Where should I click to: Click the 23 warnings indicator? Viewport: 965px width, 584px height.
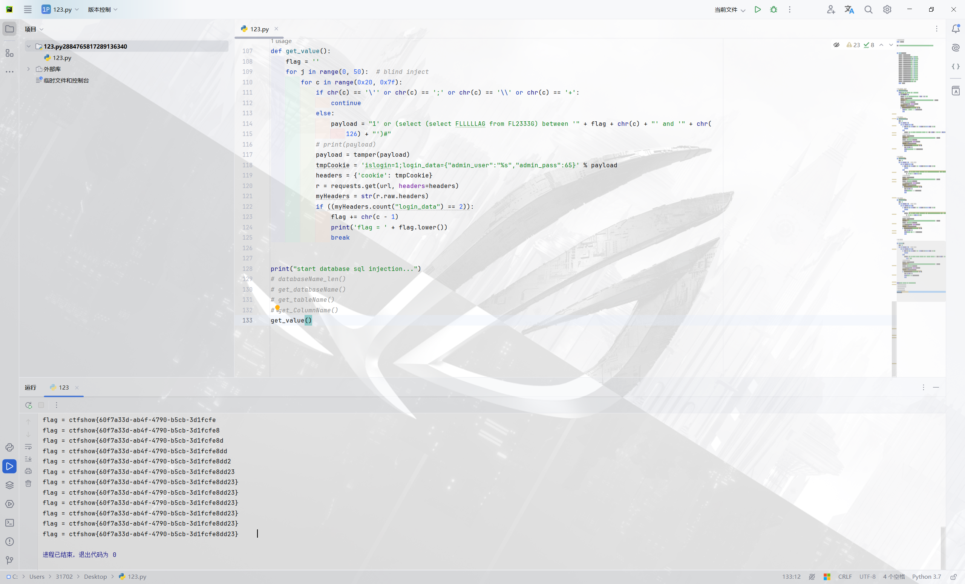[853, 45]
